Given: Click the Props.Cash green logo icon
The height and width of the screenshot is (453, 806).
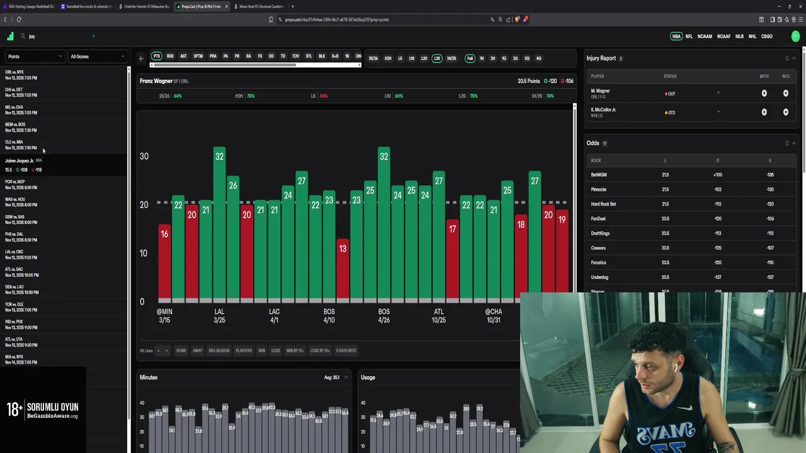Looking at the screenshot, I should 10,36.
